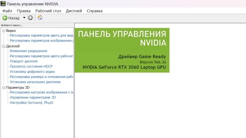This screenshot has height=138, width=246.
Task: Open Регулировка размера и положения рабочего стола
Action: click(x=41, y=77)
